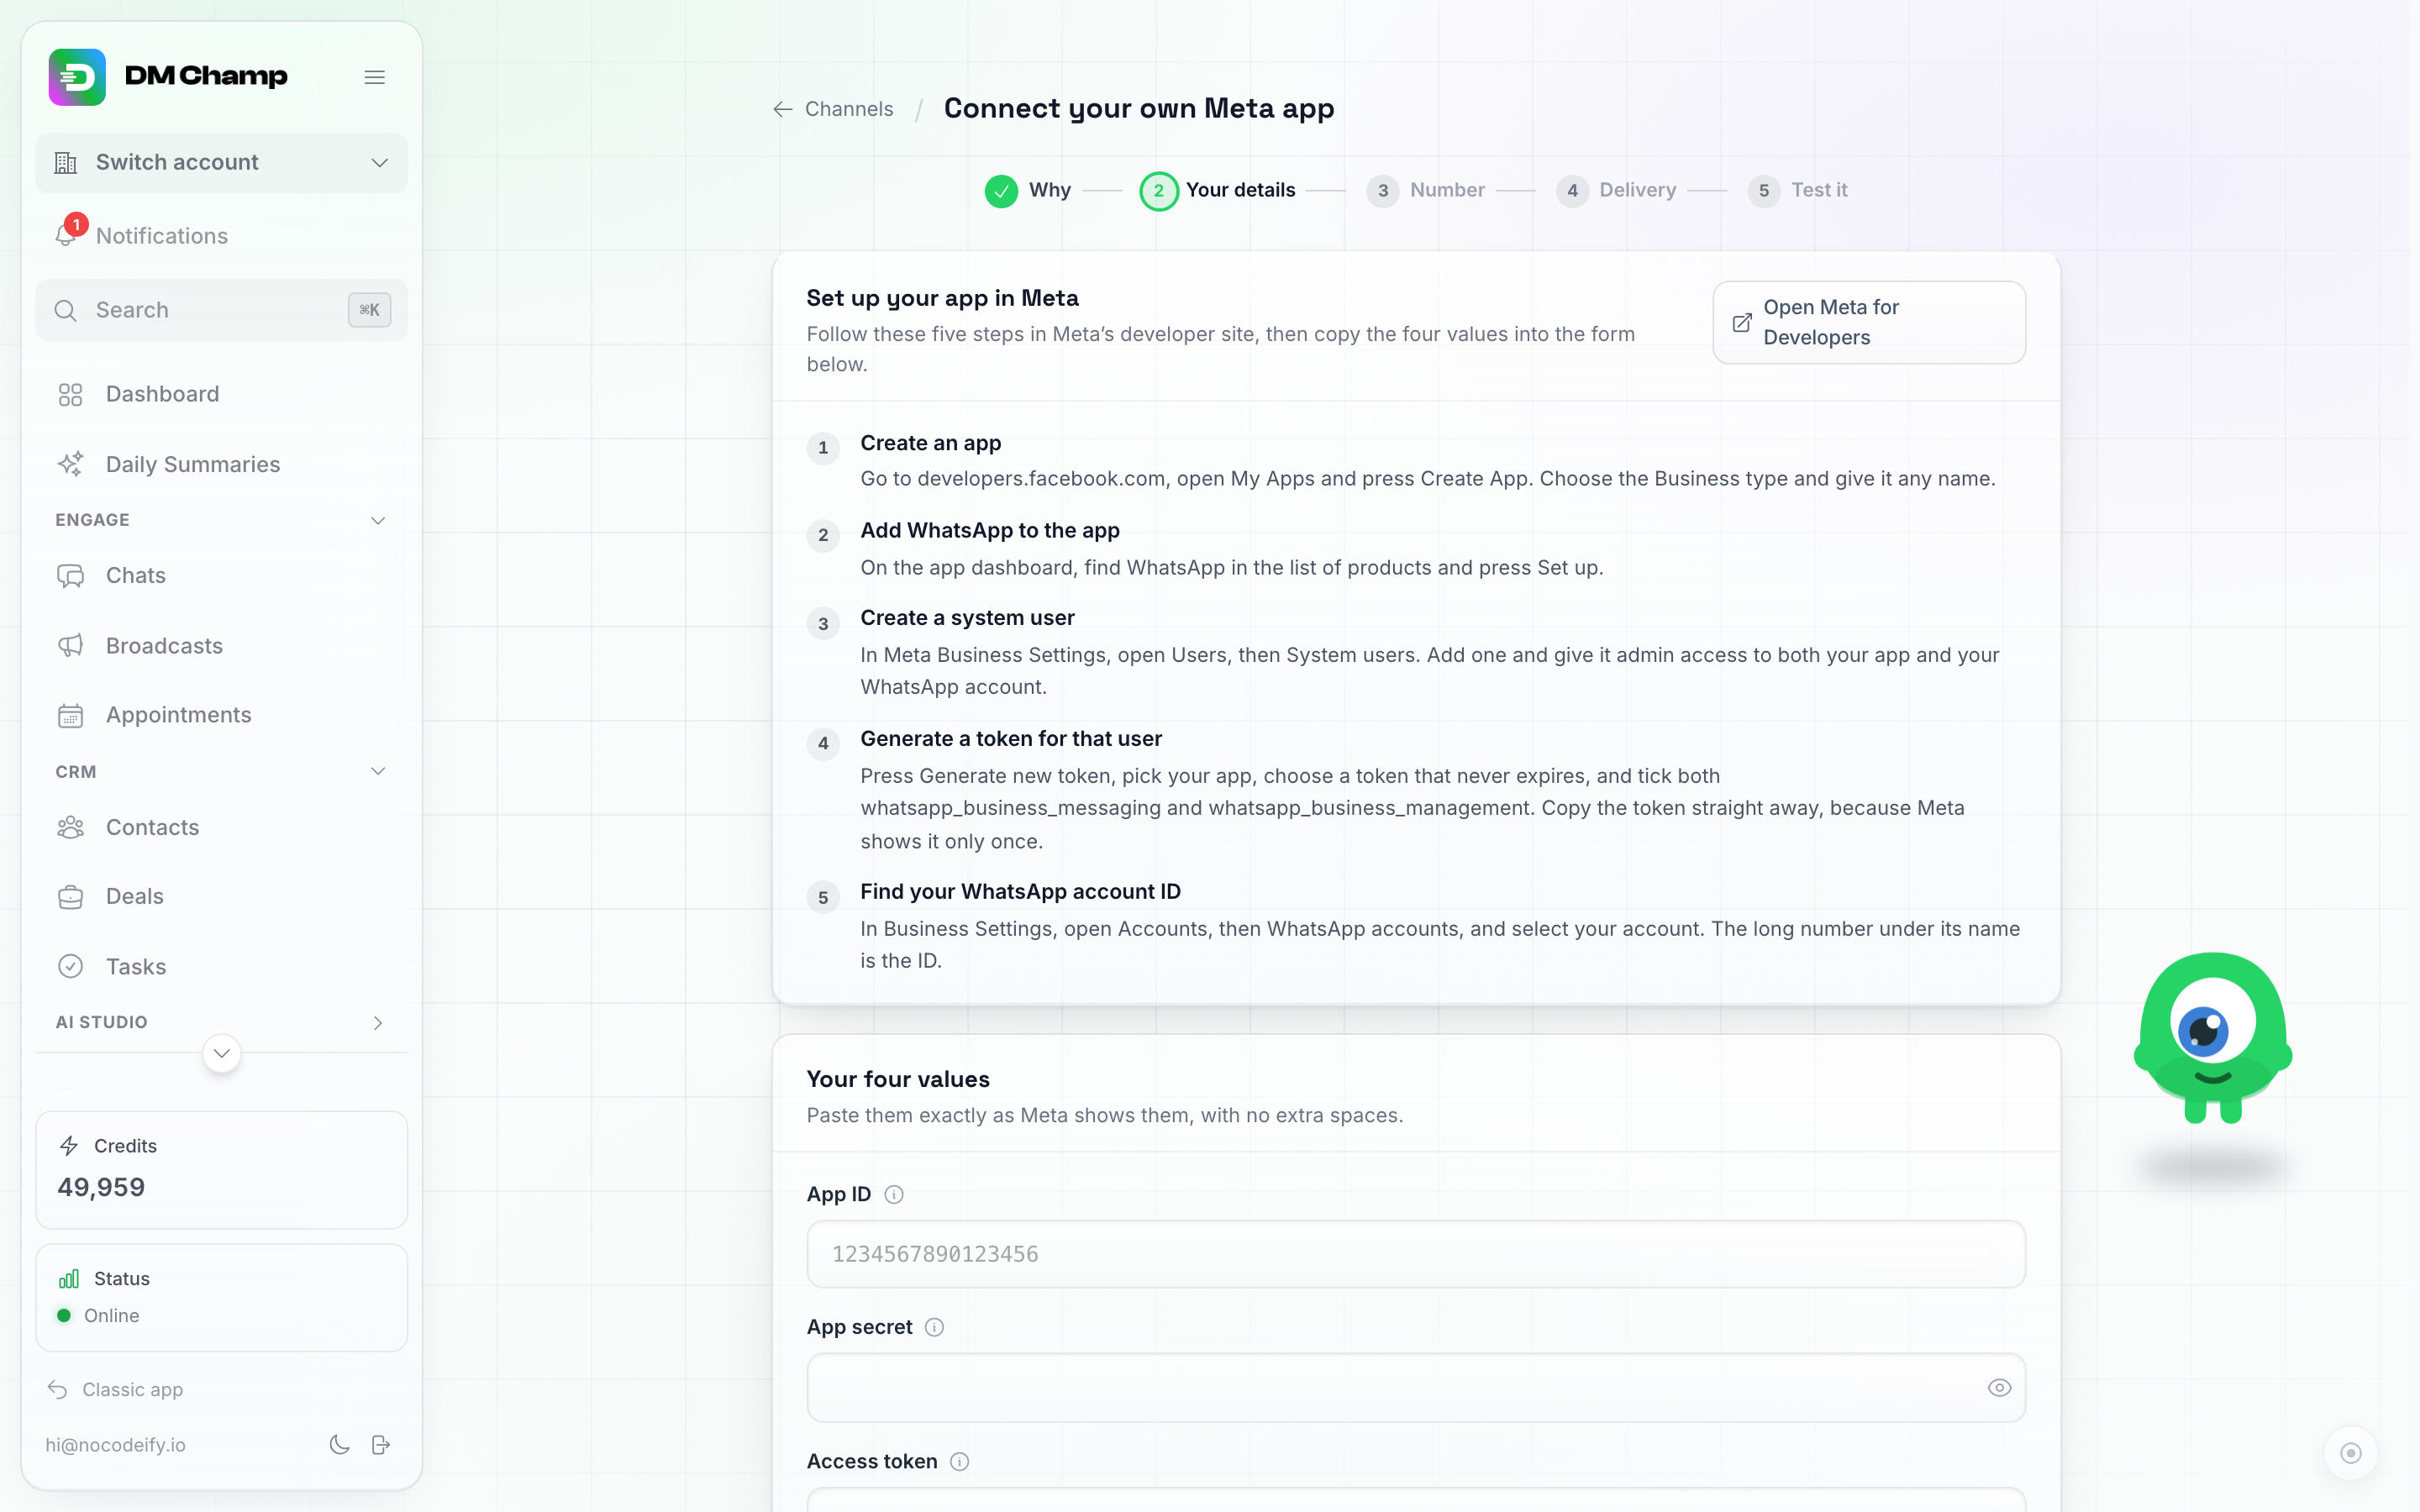
Task: Open the Contacts page
Action: click(x=222, y=827)
